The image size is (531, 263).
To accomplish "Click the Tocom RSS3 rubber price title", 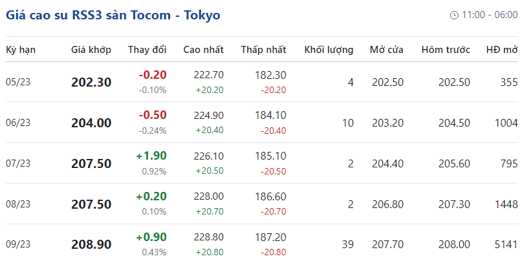I will point(113,15).
